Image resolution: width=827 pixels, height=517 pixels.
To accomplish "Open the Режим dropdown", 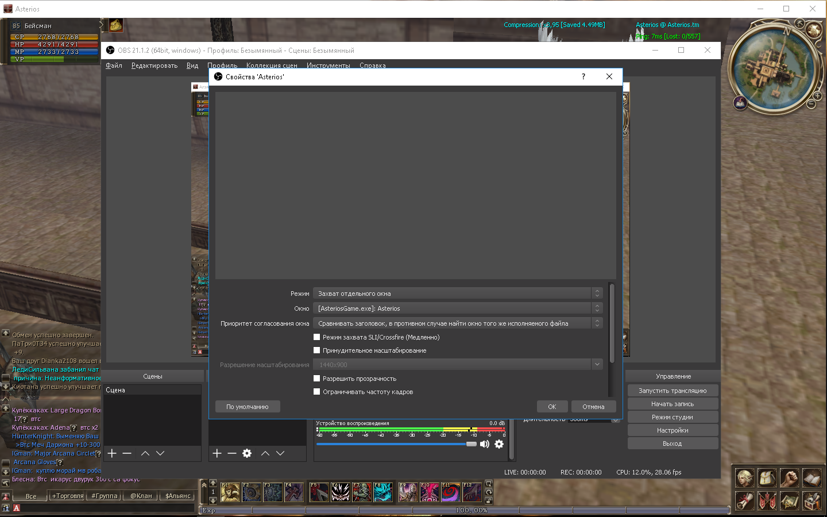I will (x=458, y=294).
